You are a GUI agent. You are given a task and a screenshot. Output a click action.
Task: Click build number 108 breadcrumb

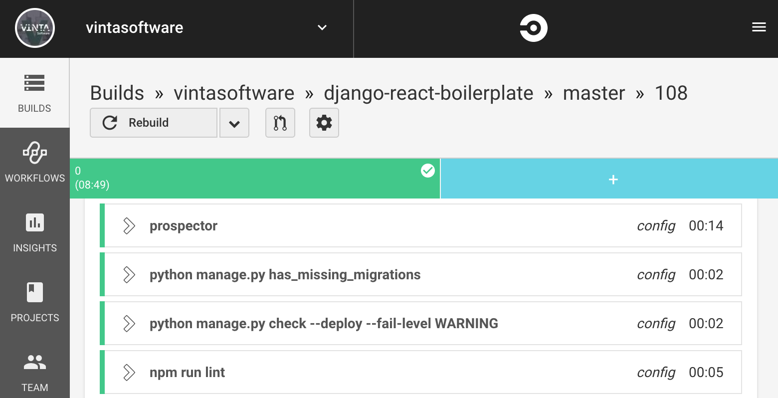(671, 93)
